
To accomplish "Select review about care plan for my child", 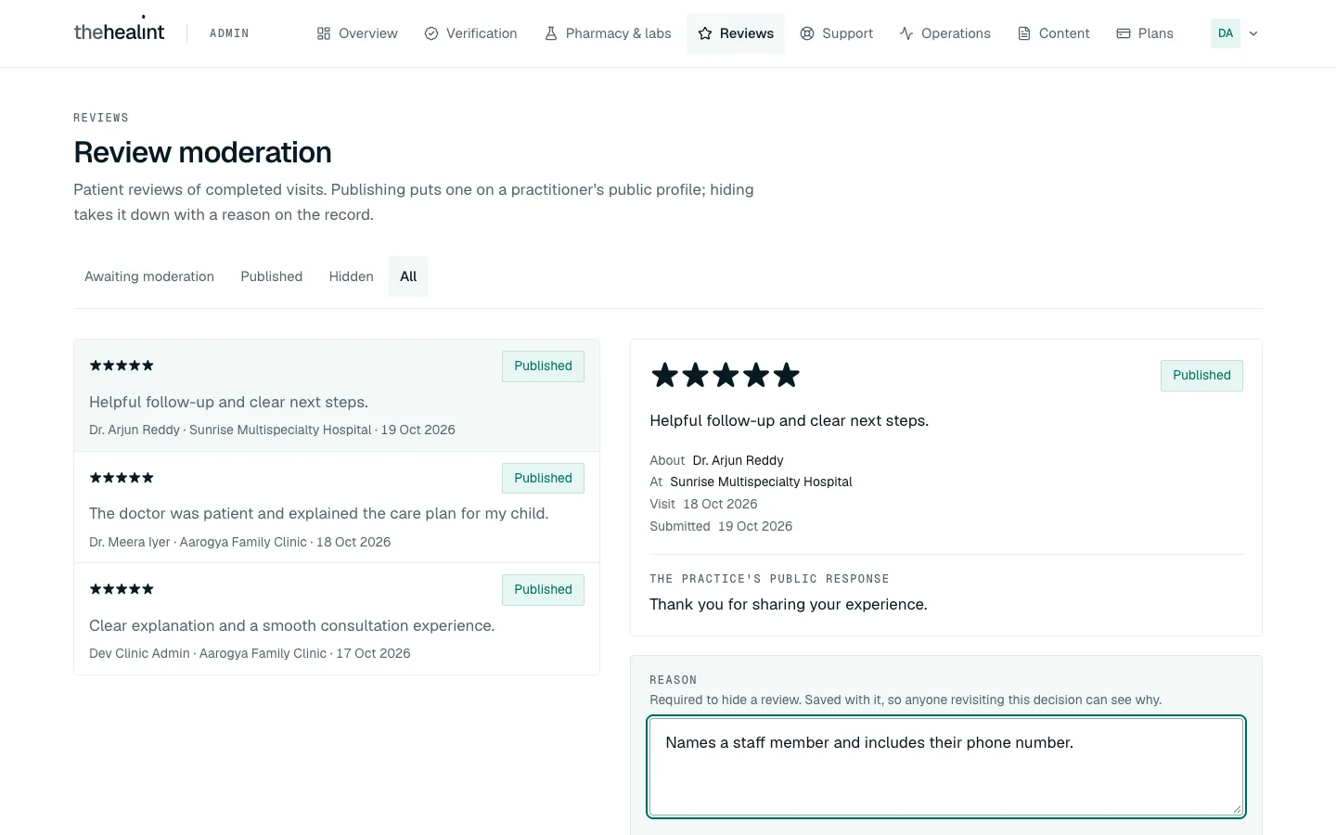I will click(337, 507).
